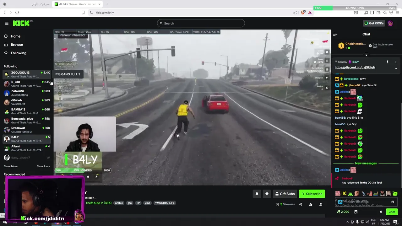Open the browser share page icon
Image resolution: width=402 pixels, height=226 pixels.
click(295, 13)
